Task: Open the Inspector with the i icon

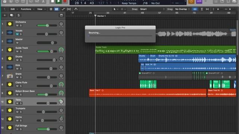Action: click(11, 1)
